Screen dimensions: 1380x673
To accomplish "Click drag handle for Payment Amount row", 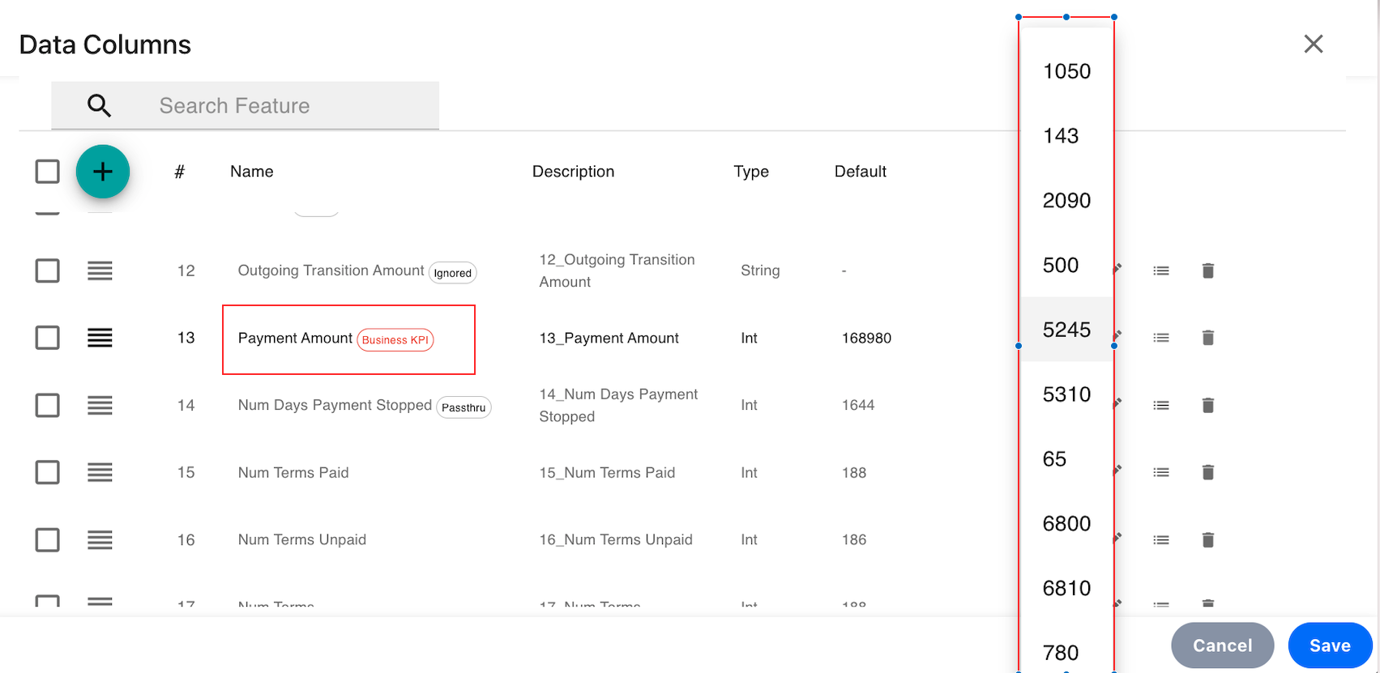I will 100,338.
